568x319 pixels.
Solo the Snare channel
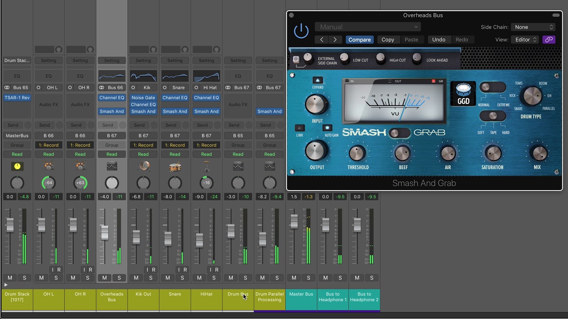coord(182,278)
